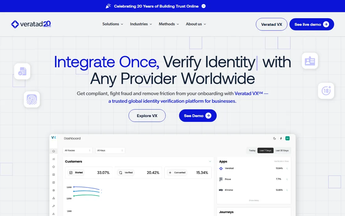Click the 3,800 axis label on chart

69,187
